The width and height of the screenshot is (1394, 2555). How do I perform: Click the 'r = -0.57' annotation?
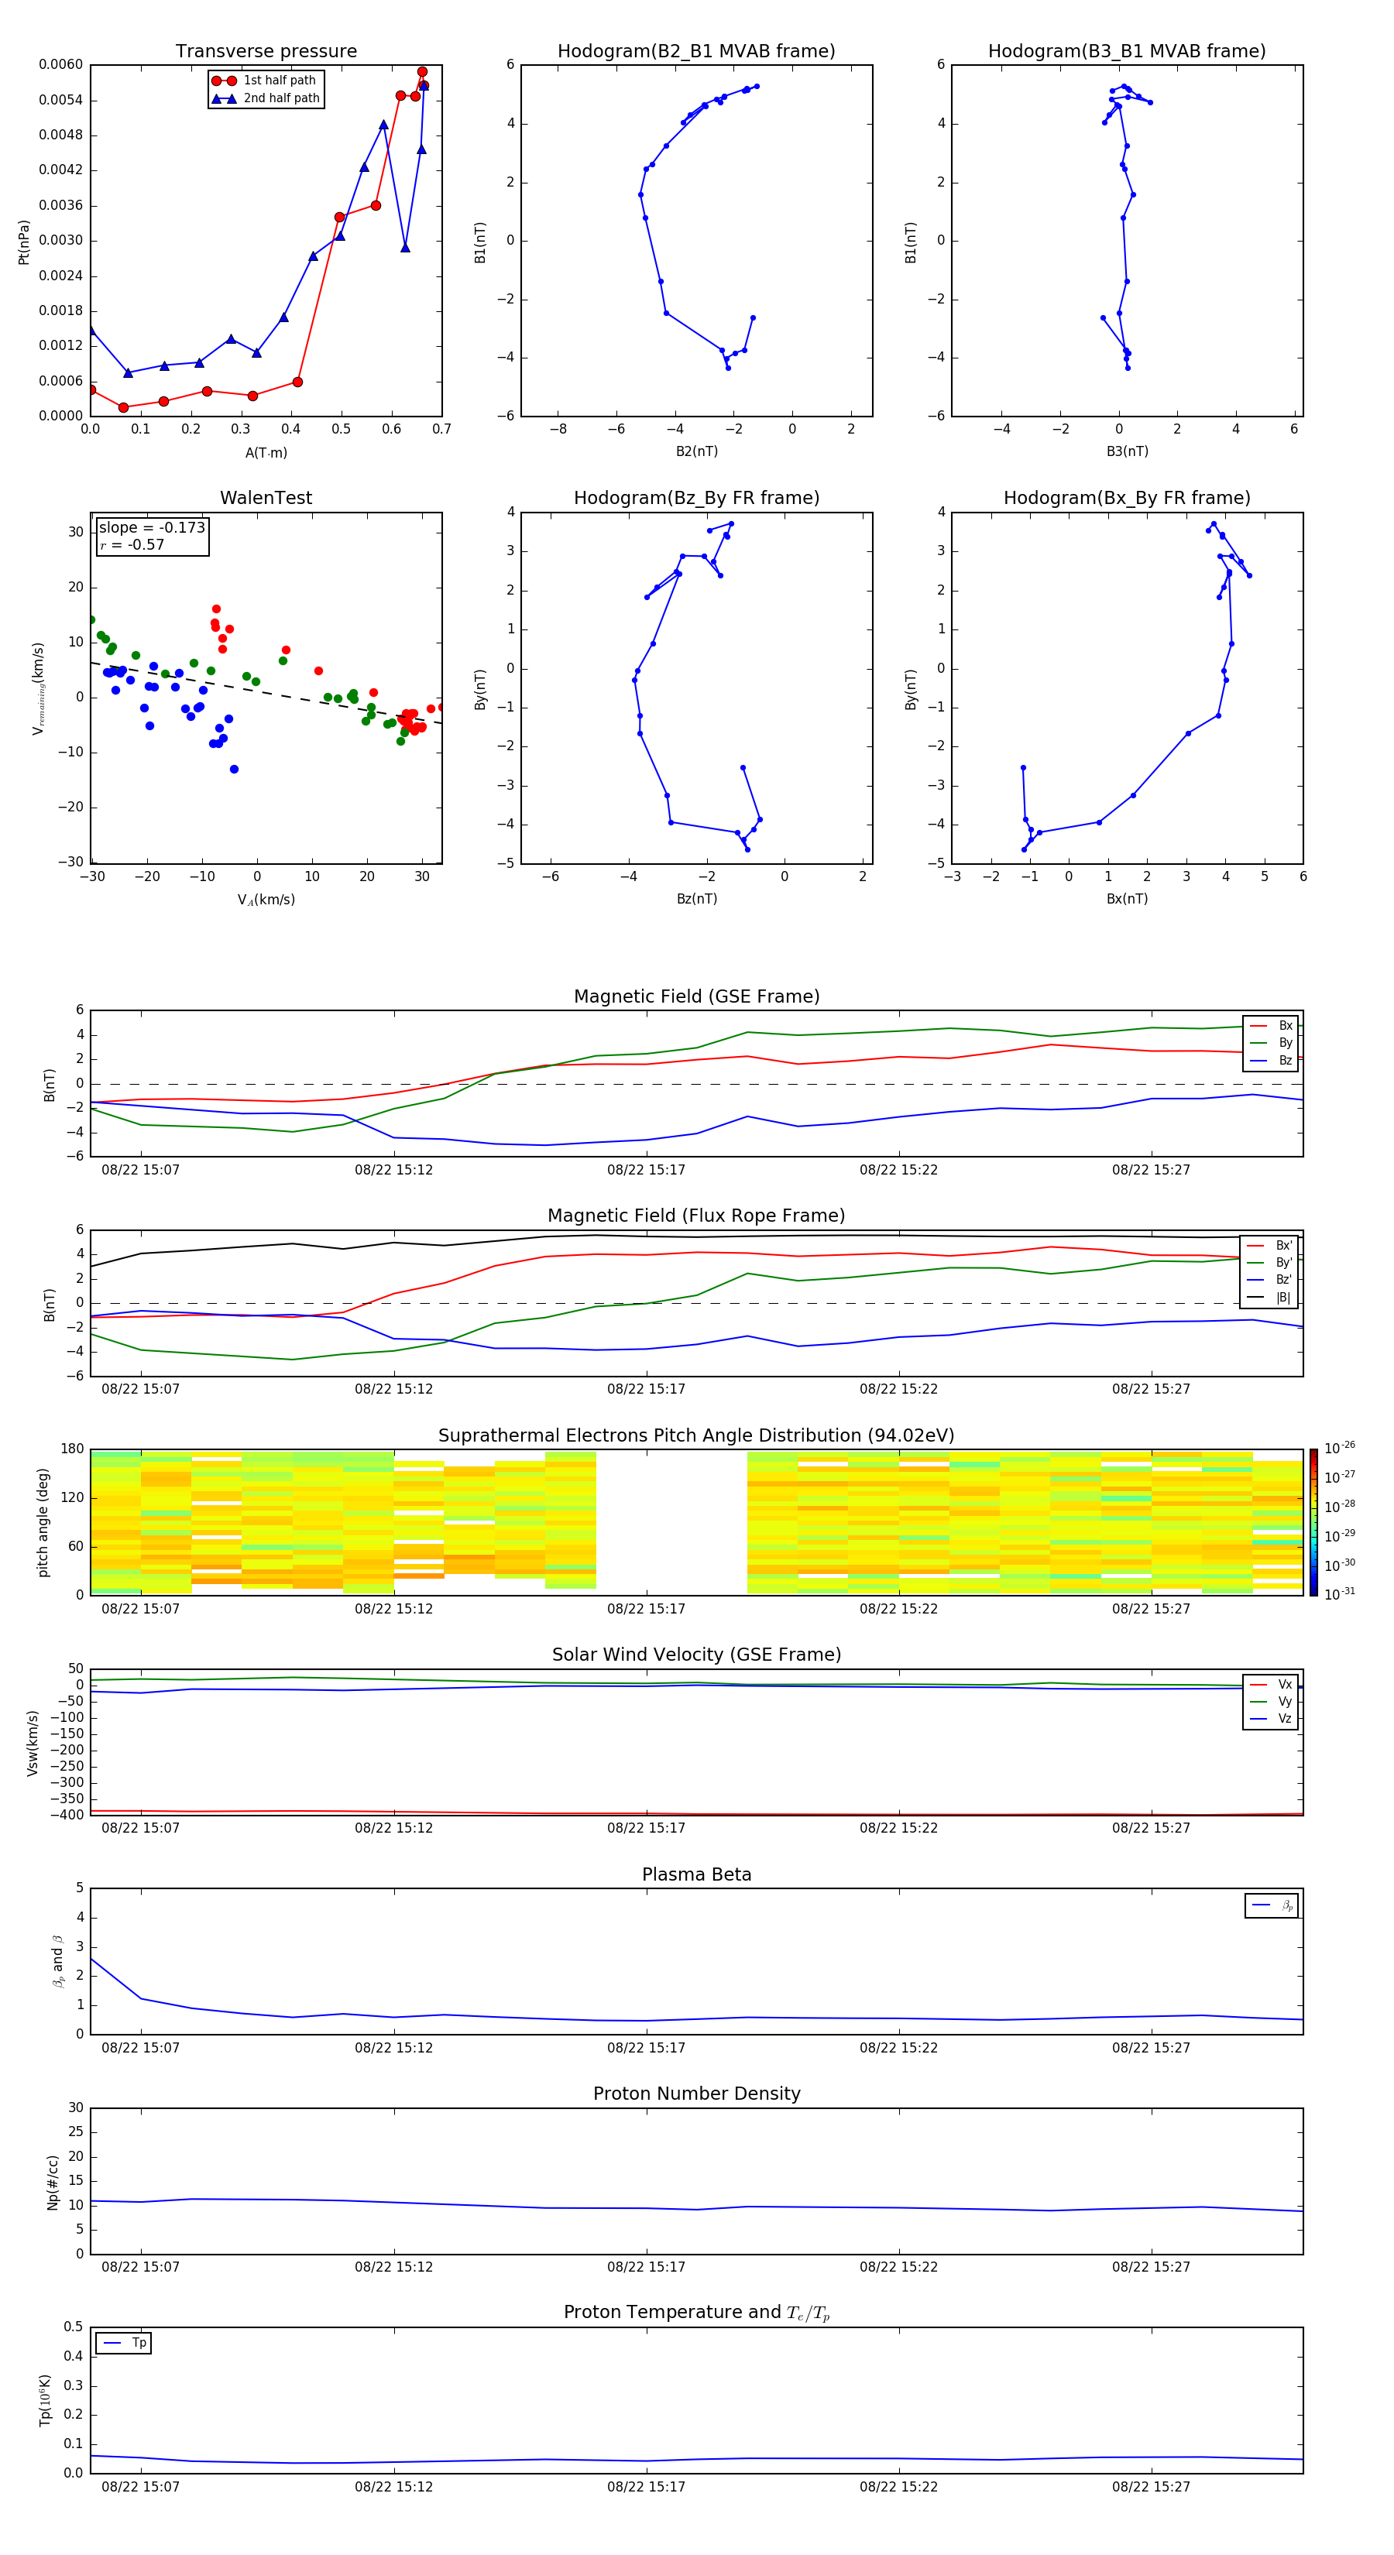tap(132, 544)
